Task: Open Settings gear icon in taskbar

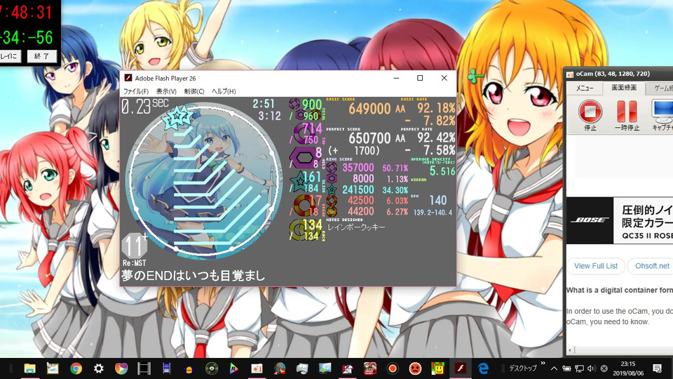Action: [x=99, y=368]
